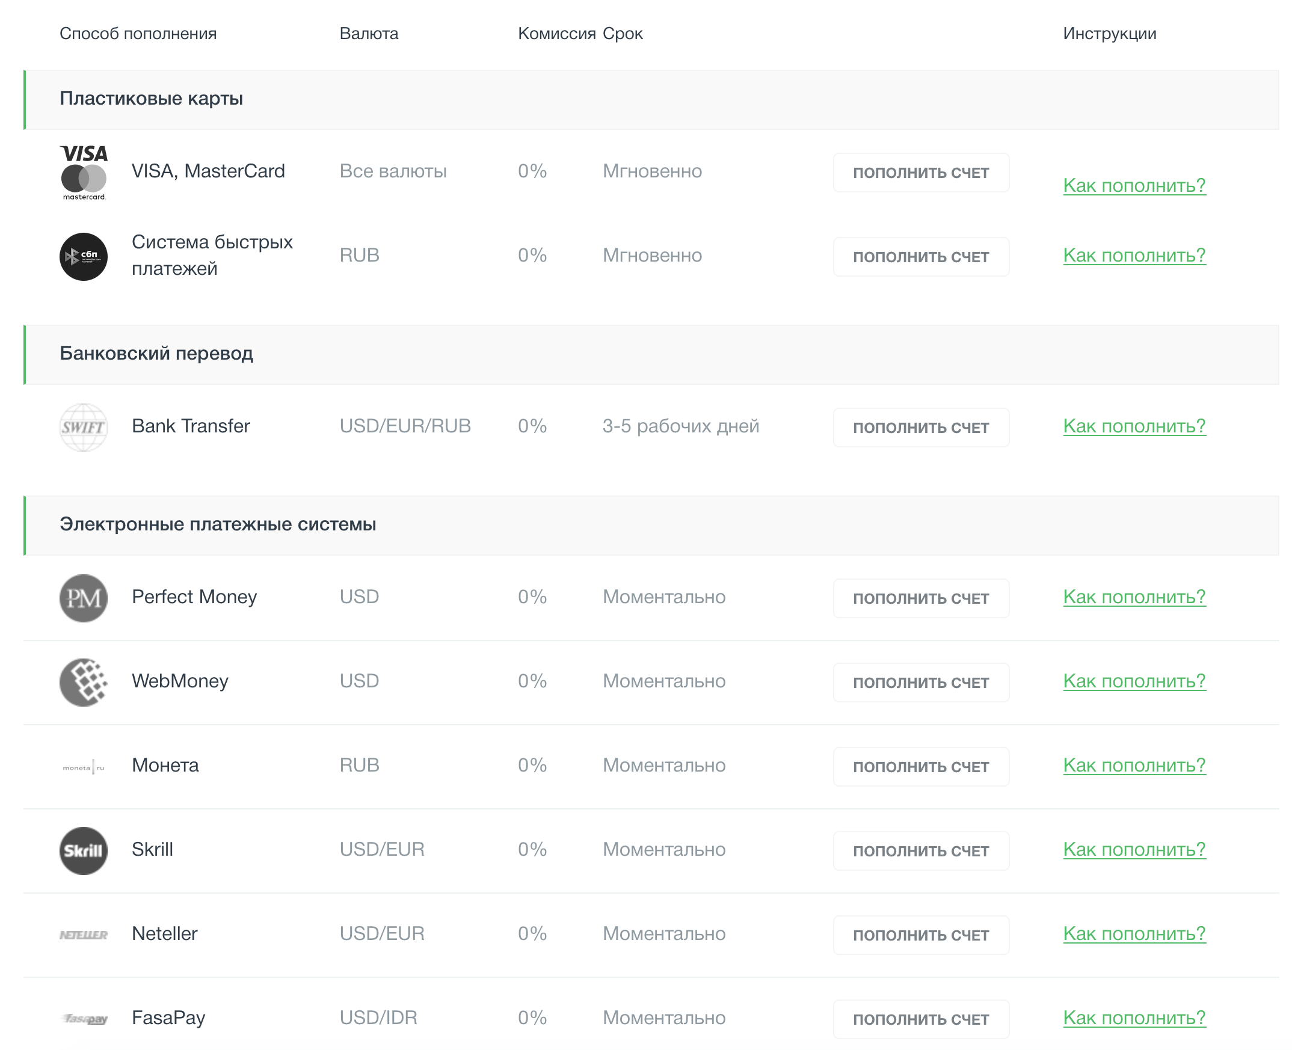Screen dimensions: 1292x1050
Task: Select the Электронные платежные системы section header
Action: point(218,524)
